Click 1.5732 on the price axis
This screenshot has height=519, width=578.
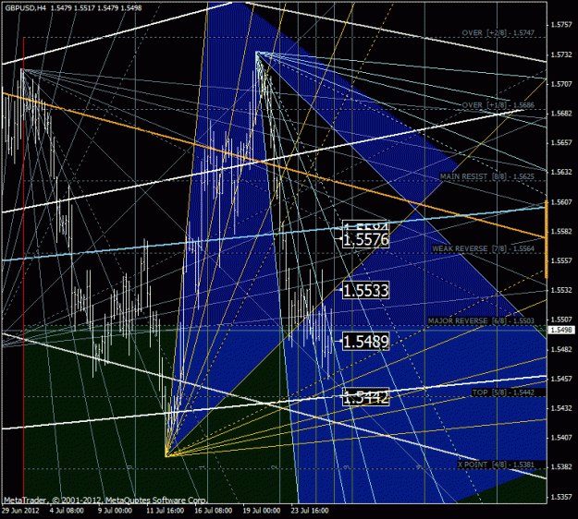(x=561, y=54)
